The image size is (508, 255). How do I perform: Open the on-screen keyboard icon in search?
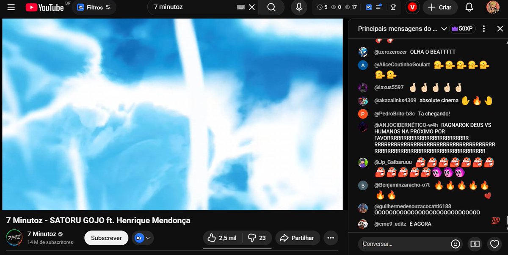coord(241,7)
